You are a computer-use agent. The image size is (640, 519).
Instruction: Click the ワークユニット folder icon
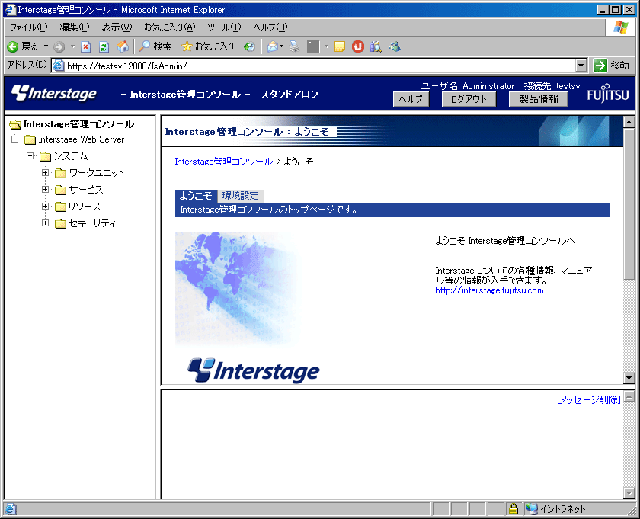pos(60,173)
